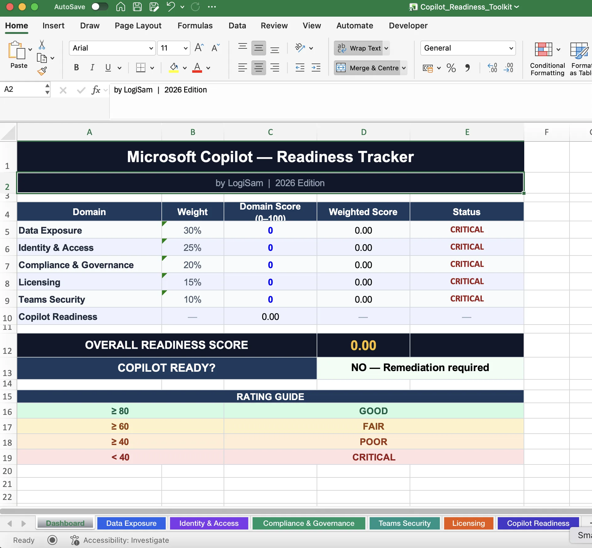592x548 pixels.
Task: Decrease font size with small A icon
Action: point(216,48)
